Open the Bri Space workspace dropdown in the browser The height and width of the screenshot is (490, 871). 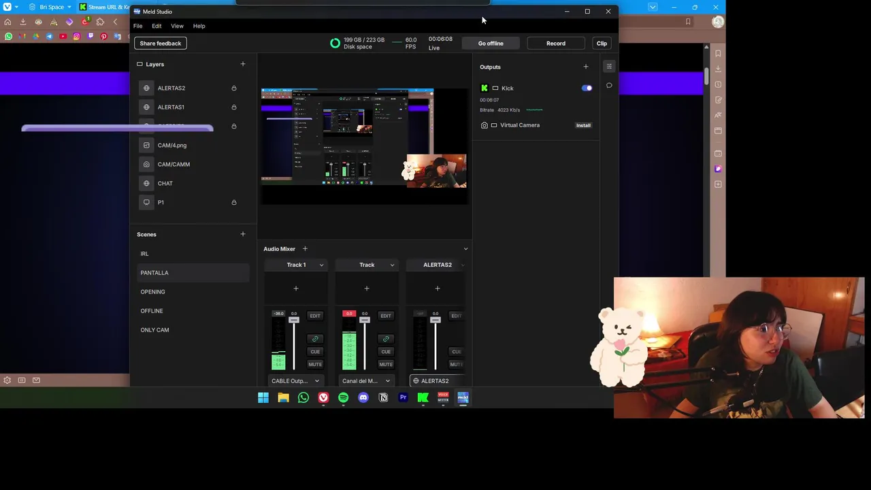(x=50, y=7)
